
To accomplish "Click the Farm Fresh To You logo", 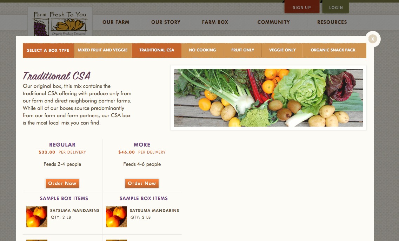I will (x=60, y=23).
